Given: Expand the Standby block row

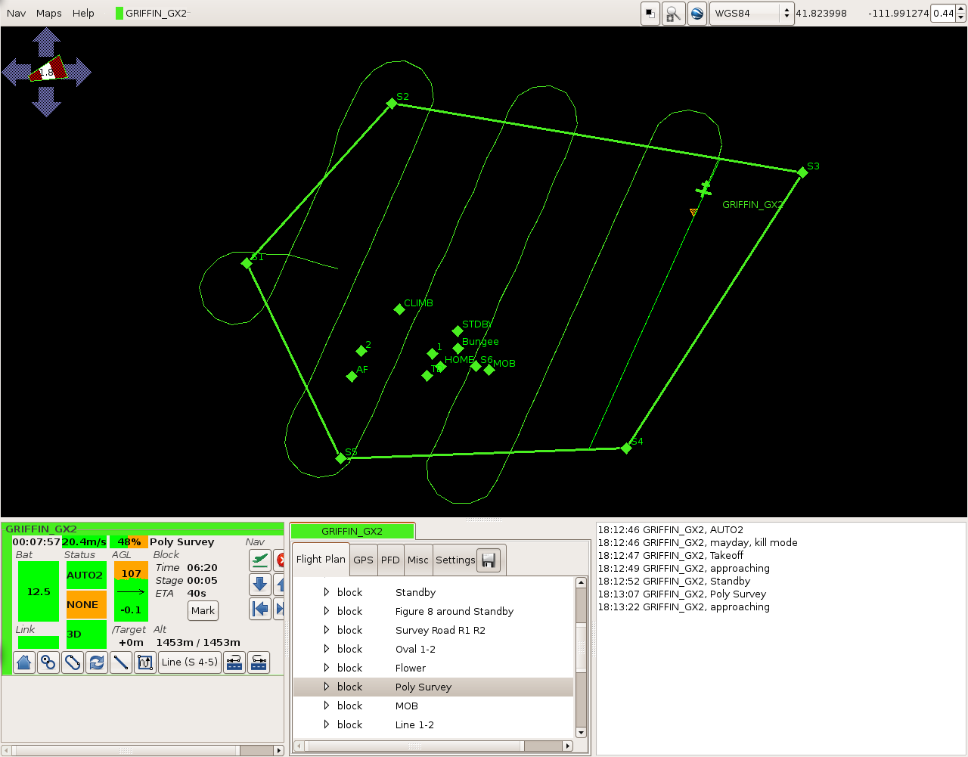Looking at the screenshot, I should 327,592.
